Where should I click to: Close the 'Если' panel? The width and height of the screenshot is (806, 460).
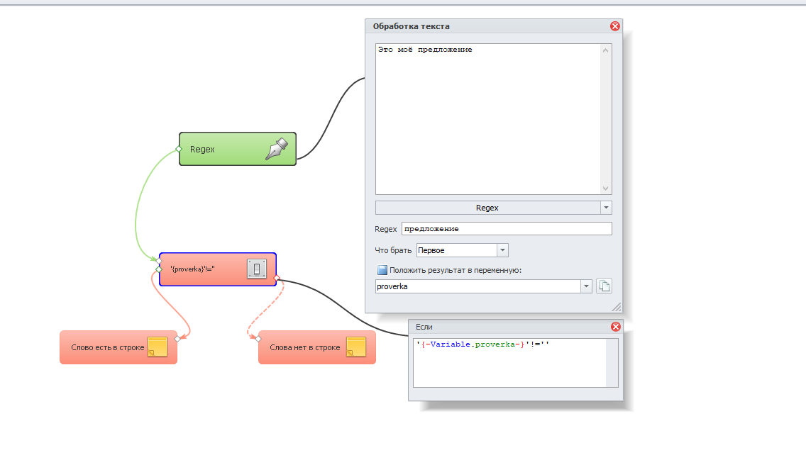coord(615,327)
